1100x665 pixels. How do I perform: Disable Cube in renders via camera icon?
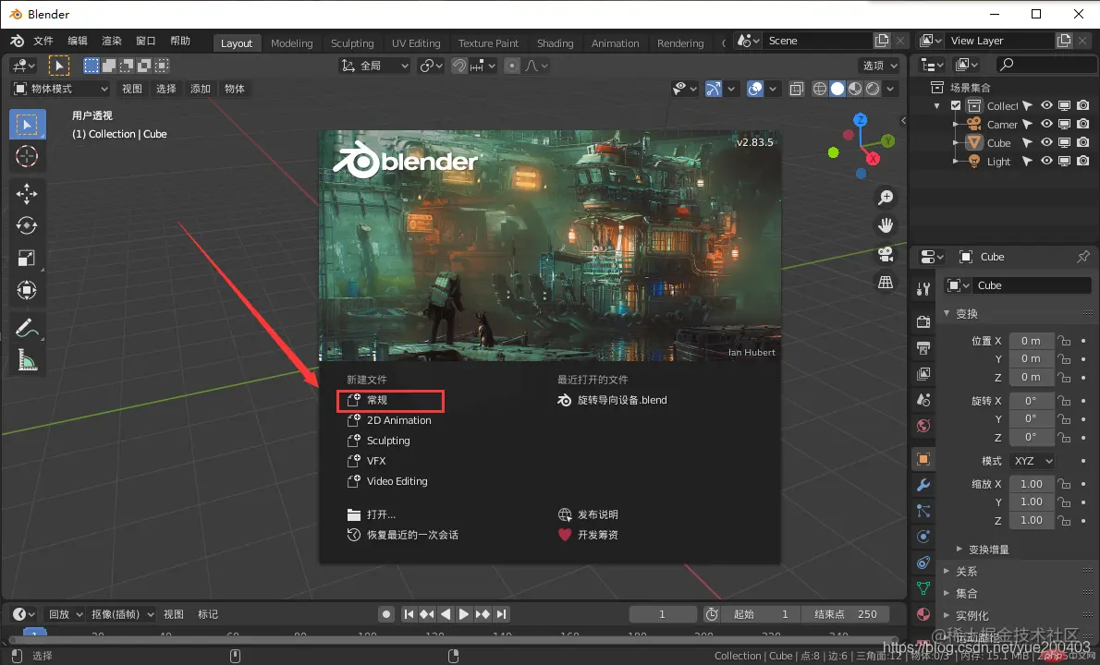click(x=1083, y=142)
